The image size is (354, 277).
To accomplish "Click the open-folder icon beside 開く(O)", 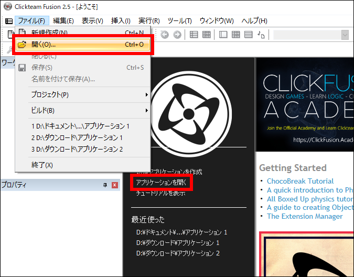I will point(22,45).
